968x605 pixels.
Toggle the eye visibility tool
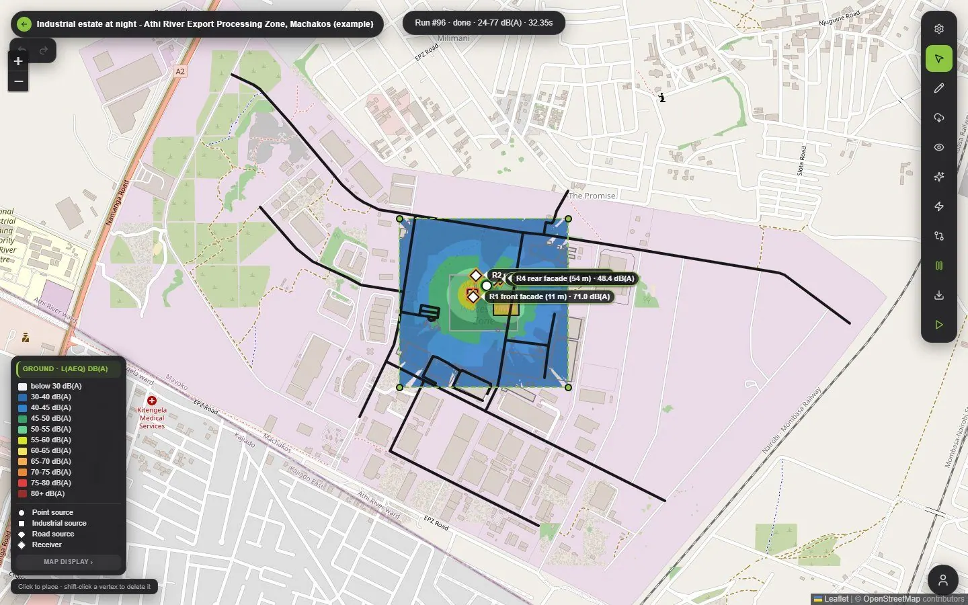pyautogui.click(x=939, y=147)
